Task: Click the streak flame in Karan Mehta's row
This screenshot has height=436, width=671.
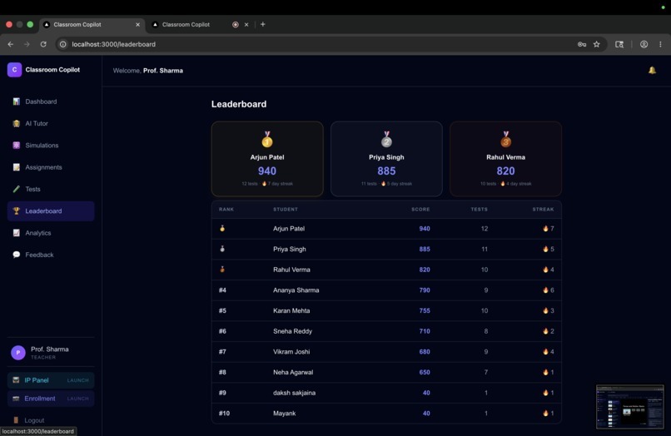Action: point(545,310)
